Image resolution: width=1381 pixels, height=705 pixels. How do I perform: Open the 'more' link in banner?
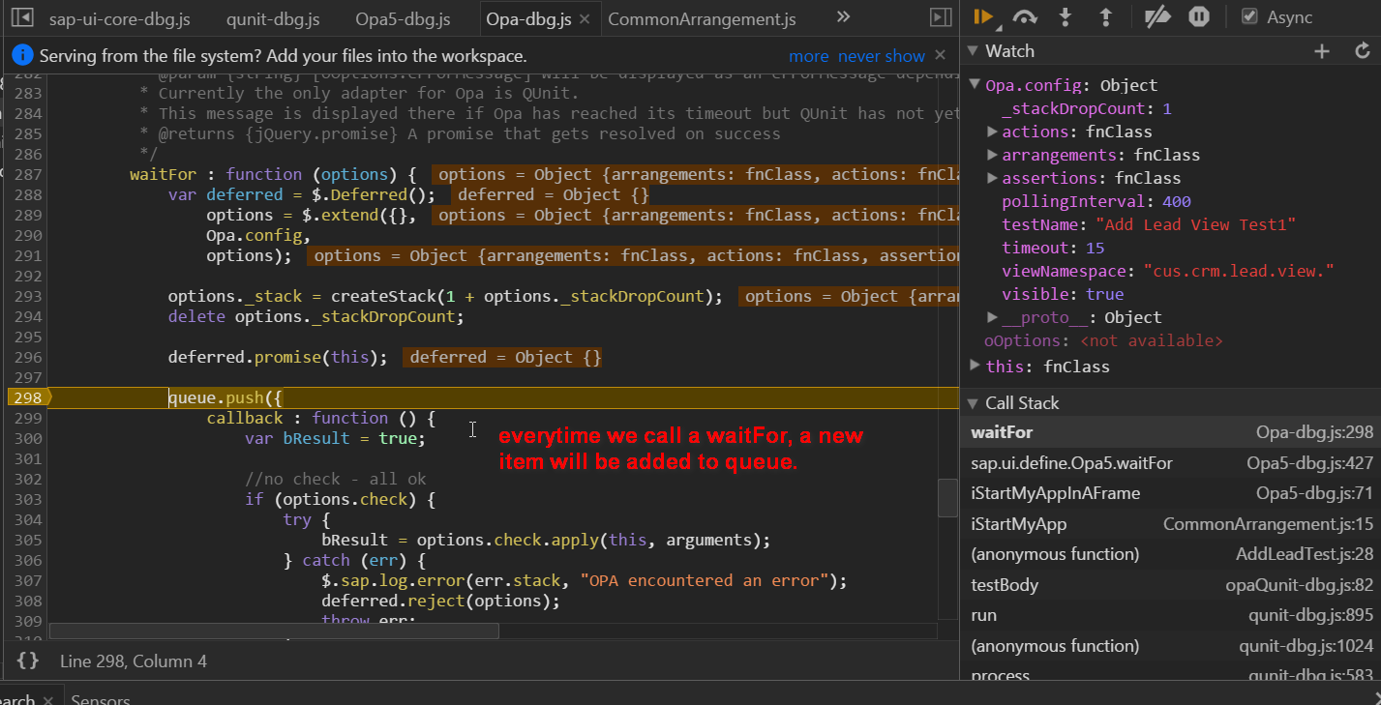pyautogui.click(x=809, y=56)
